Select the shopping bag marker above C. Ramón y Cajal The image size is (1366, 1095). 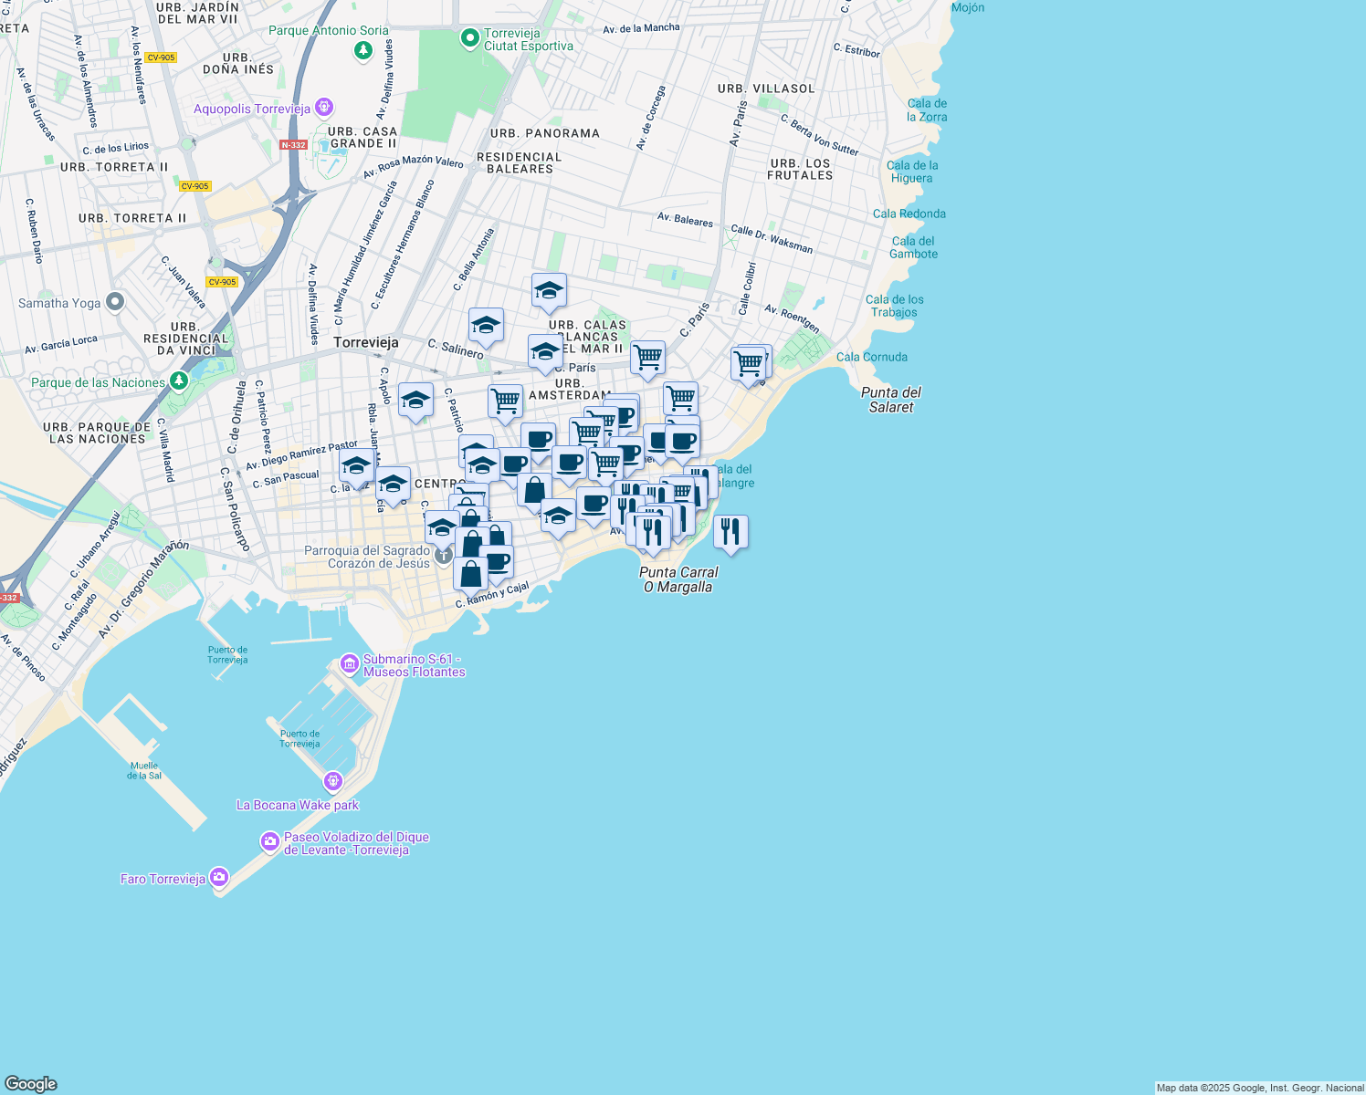click(470, 576)
